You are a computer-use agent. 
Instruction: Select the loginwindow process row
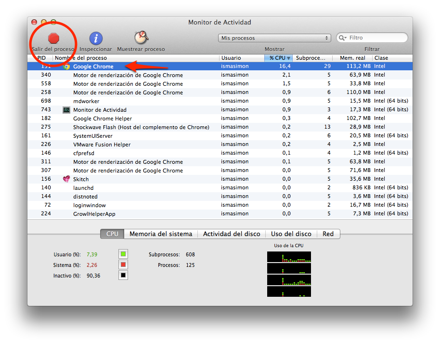pos(220,205)
